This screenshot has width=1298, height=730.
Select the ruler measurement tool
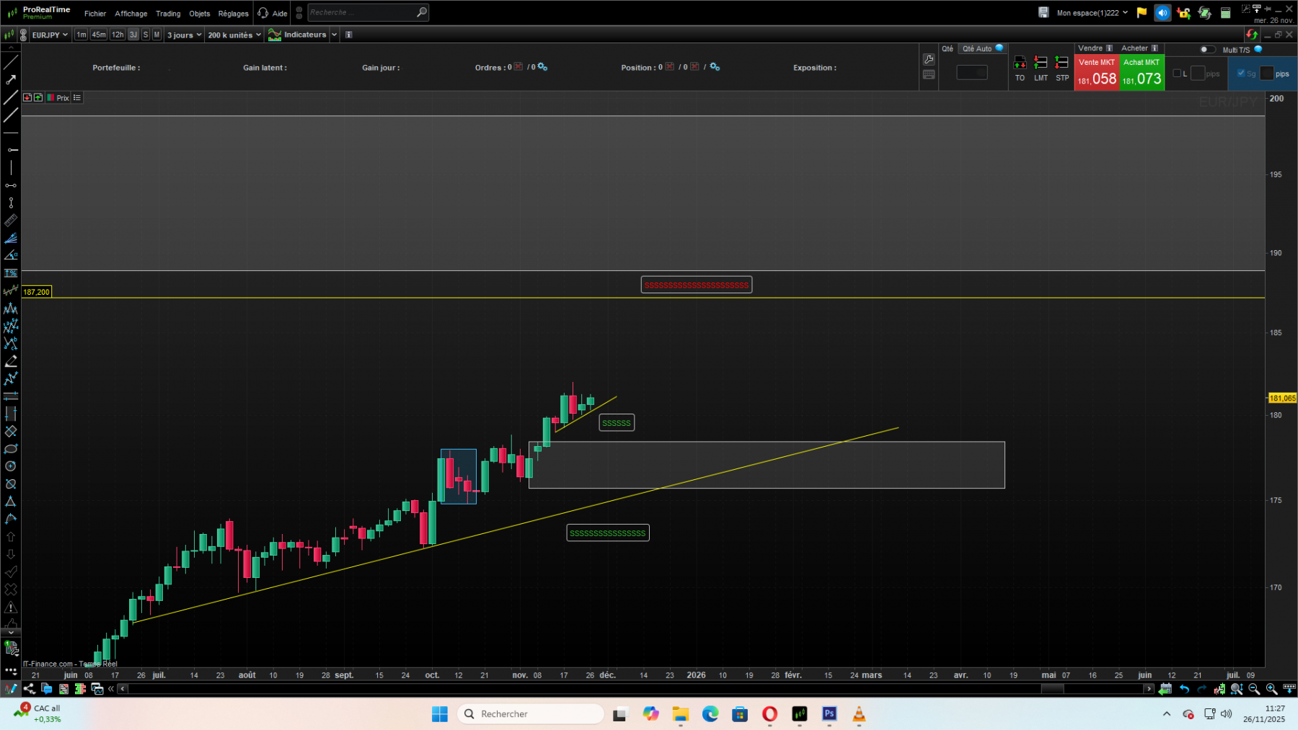(x=11, y=221)
